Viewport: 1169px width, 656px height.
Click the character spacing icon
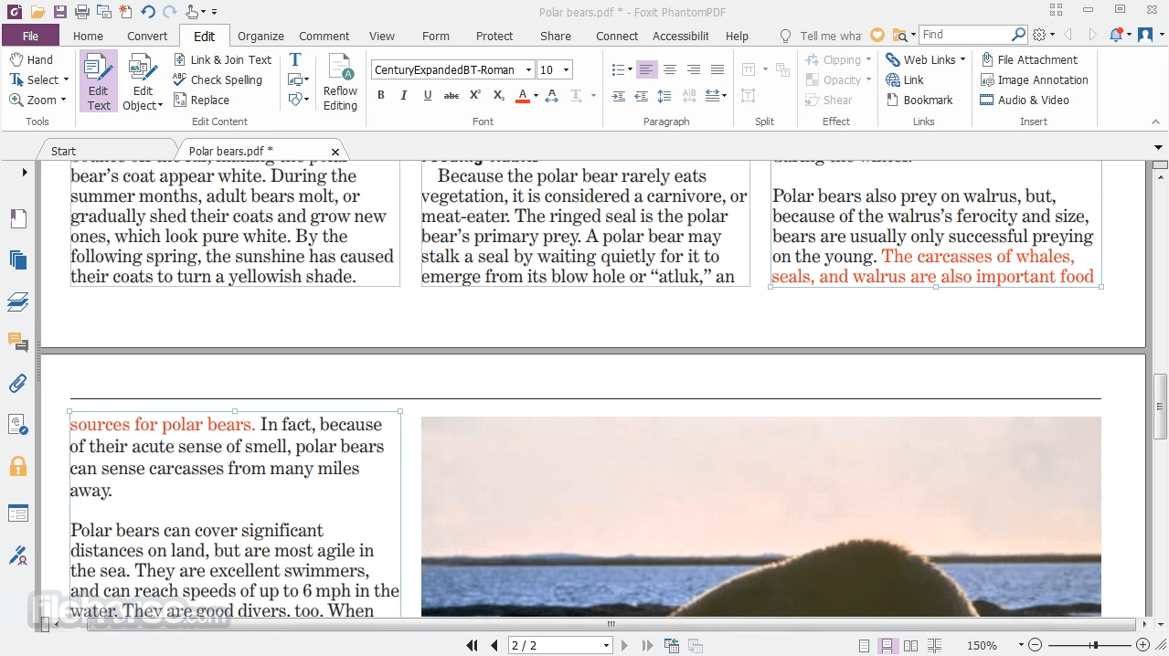552,95
